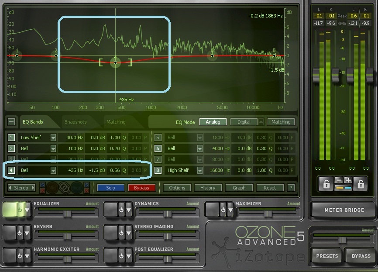Open band 2 Bell type dropdown
This screenshot has width=378, height=272.
coord(53,148)
